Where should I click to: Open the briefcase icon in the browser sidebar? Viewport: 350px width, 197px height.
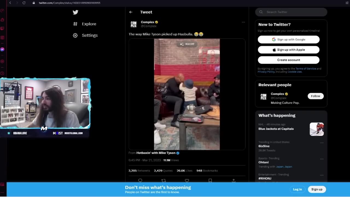coord(2,20)
